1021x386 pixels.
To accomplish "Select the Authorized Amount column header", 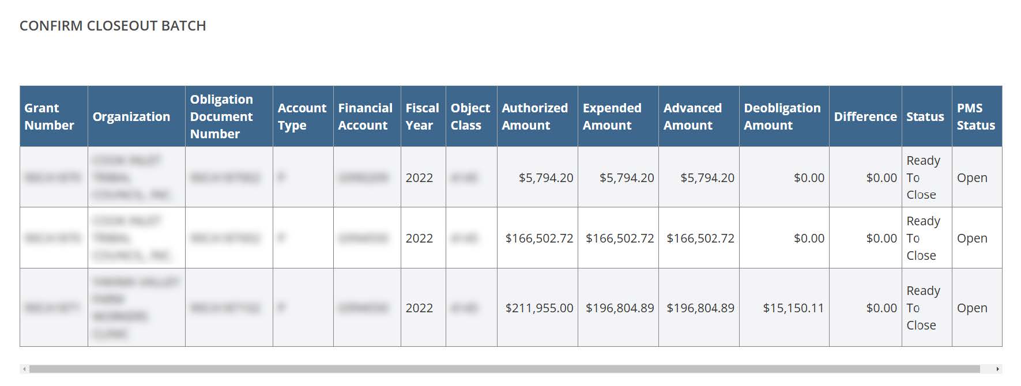I will coord(534,116).
